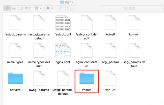
Task: Select the koi-win file icon
Action: pyautogui.click(x=134, y=23)
